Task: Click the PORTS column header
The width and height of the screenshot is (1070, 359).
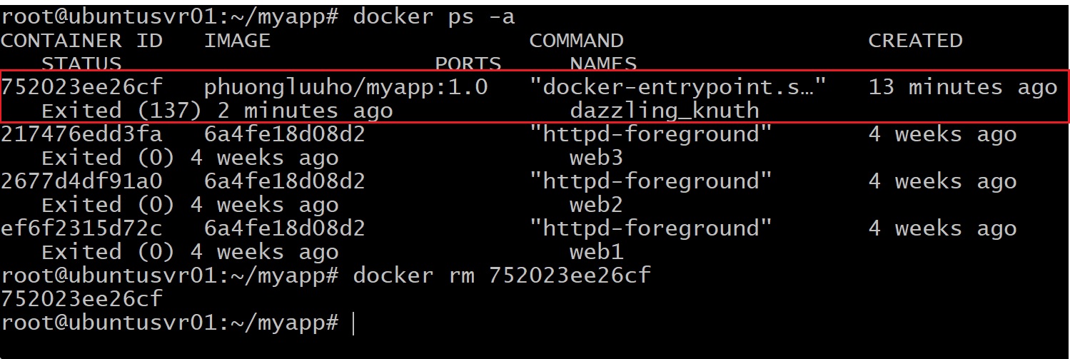Action: (x=468, y=64)
